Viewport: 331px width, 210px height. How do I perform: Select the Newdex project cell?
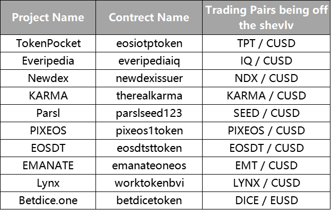click(x=48, y=78)
